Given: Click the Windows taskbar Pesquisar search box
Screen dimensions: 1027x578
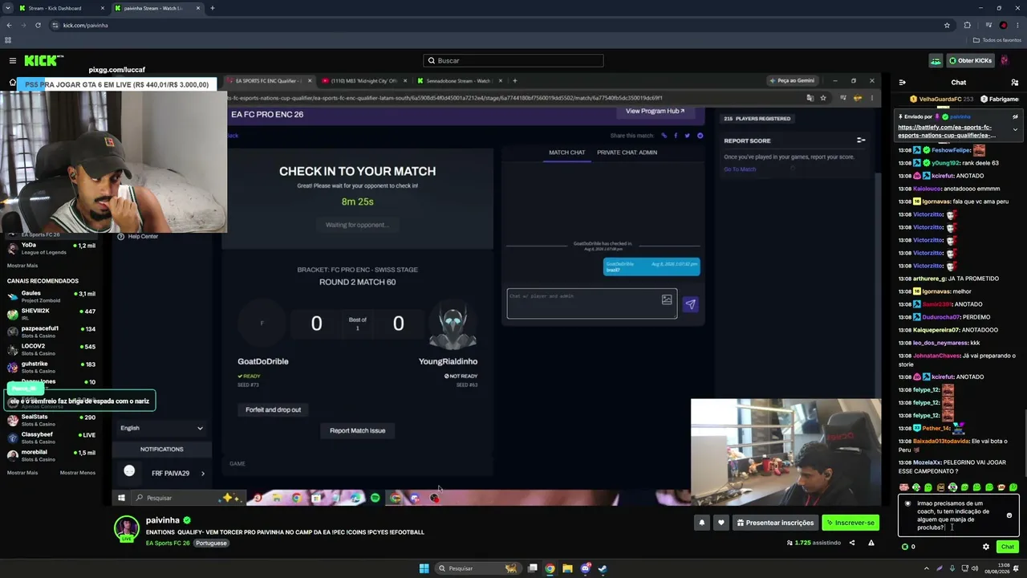Looking at the screenshot, I should [x=477, y=568].
